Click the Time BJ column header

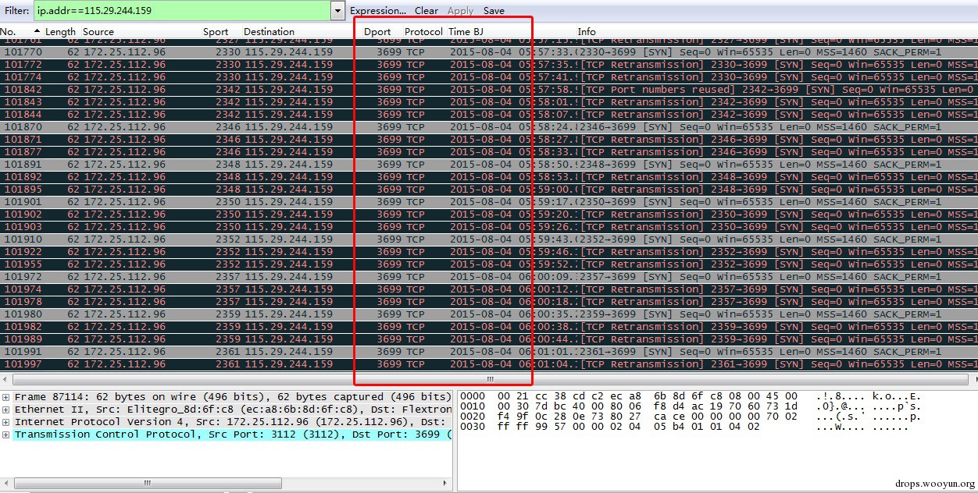tap(466, 32)
